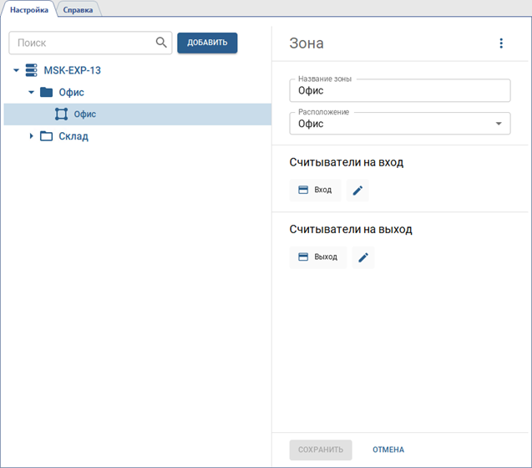This screenshot has width=532, height=468.
Task: Expand the Склад folder node
Action: coord(31,136)
